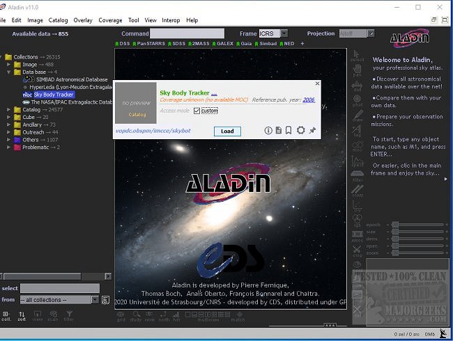453x341 pixels.
Task: Choose the dist measurement tool
Action: tap(357, 86)
